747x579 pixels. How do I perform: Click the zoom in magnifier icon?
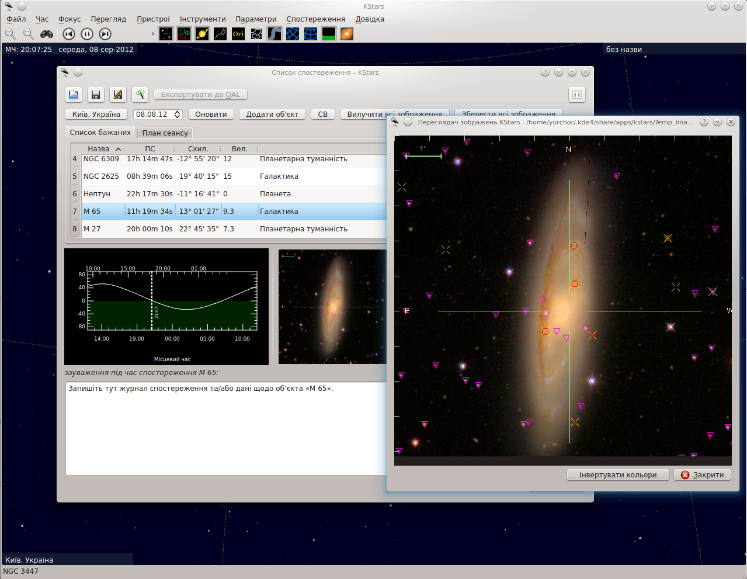pos(11,34)
